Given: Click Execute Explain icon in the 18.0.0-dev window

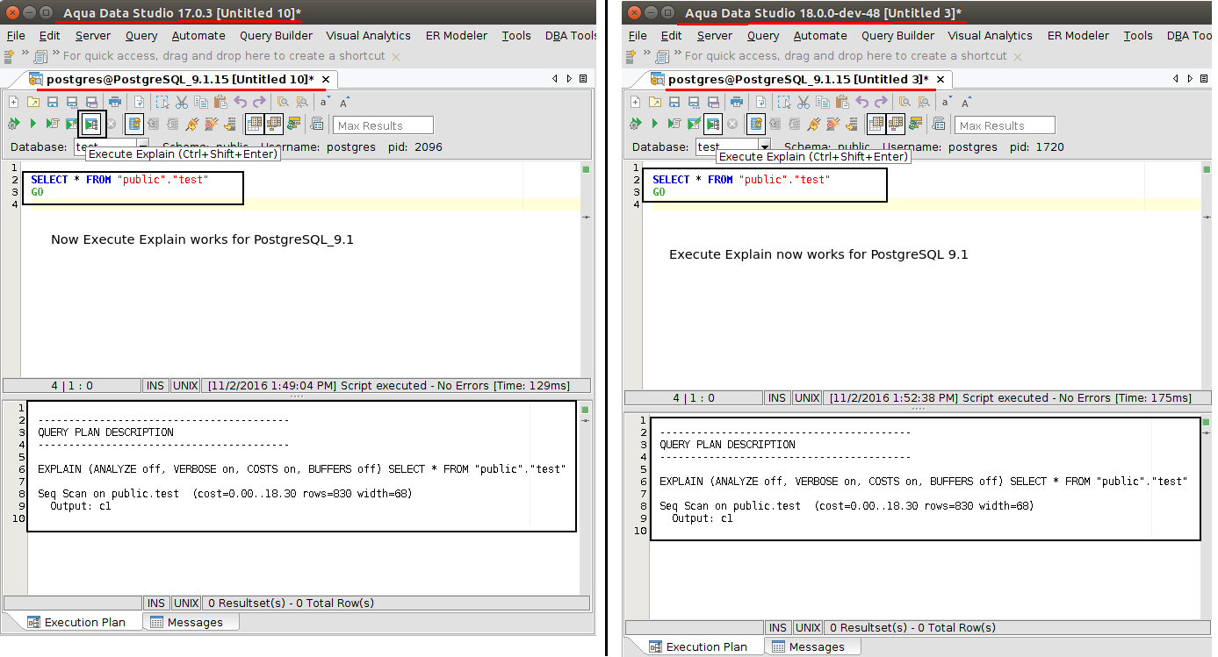Looking at the screenshot, I should click(713, 125).
